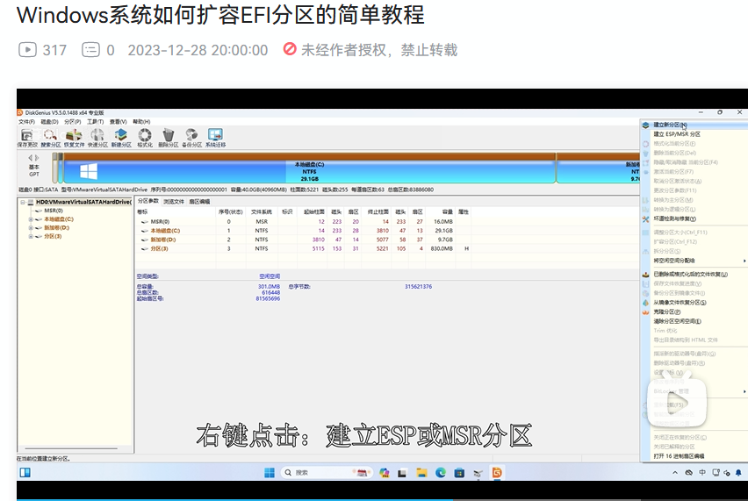Click the 中 input method indicator in tray
The height and width of the screenshot is (501, 748).
coord(702,473)
